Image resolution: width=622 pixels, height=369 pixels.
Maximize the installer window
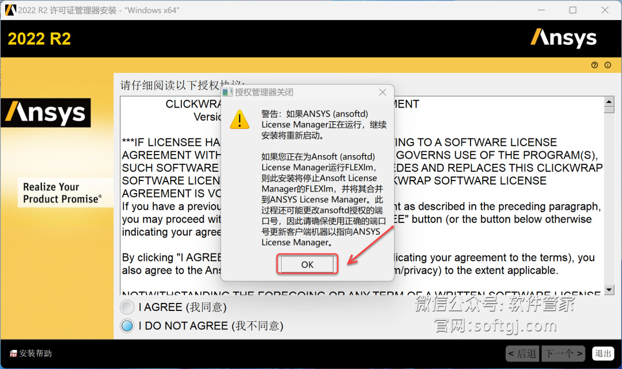(573, 10)
